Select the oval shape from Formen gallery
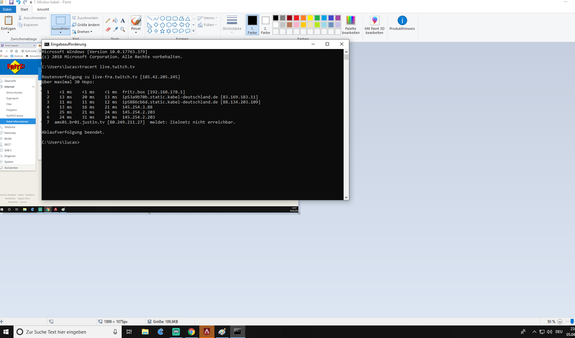575x338 pixels. [x=163, y=18]
